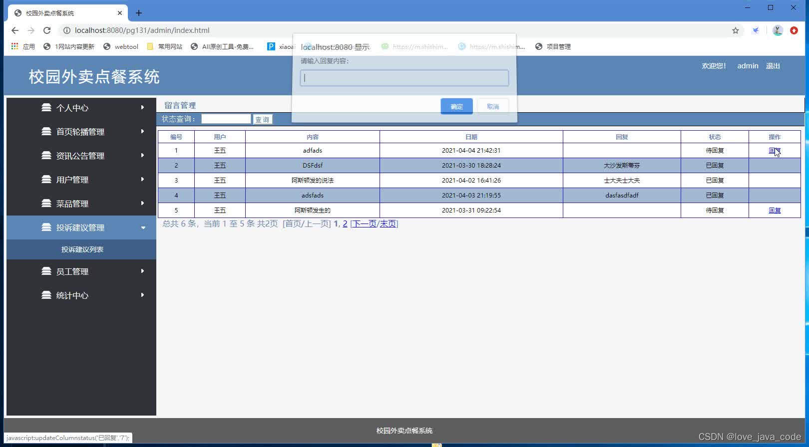Expand the 首页轮播管理 arrow
Viewport: 809px width, 447px height.
143,131
